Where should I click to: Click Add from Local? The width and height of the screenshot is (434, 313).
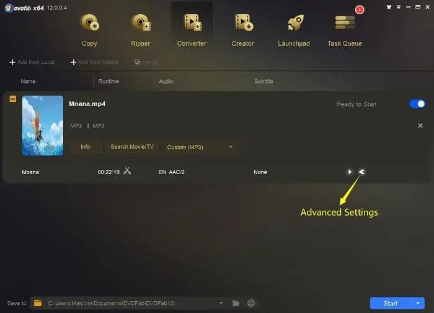pyautogui.click(x=32, y=62)
